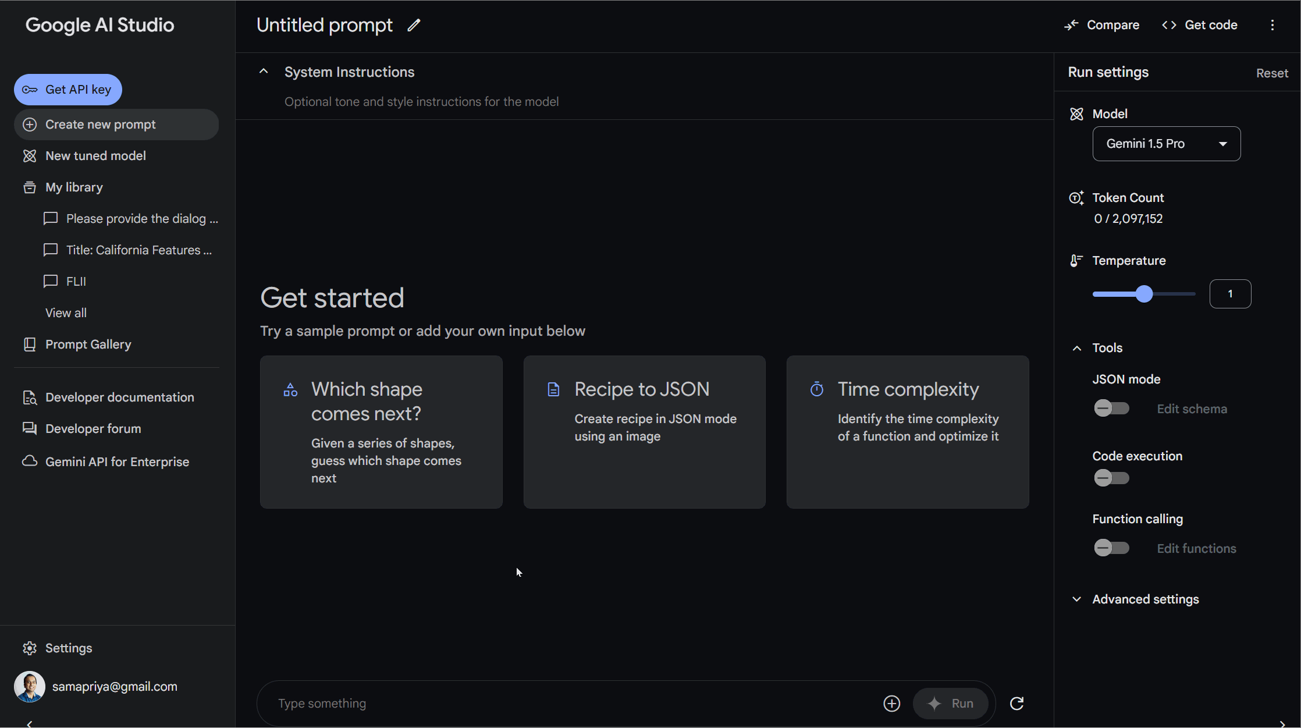This screenshot has height=728, width=1301.
Task: Click the Compare arrows icon
Action: 1071,25
